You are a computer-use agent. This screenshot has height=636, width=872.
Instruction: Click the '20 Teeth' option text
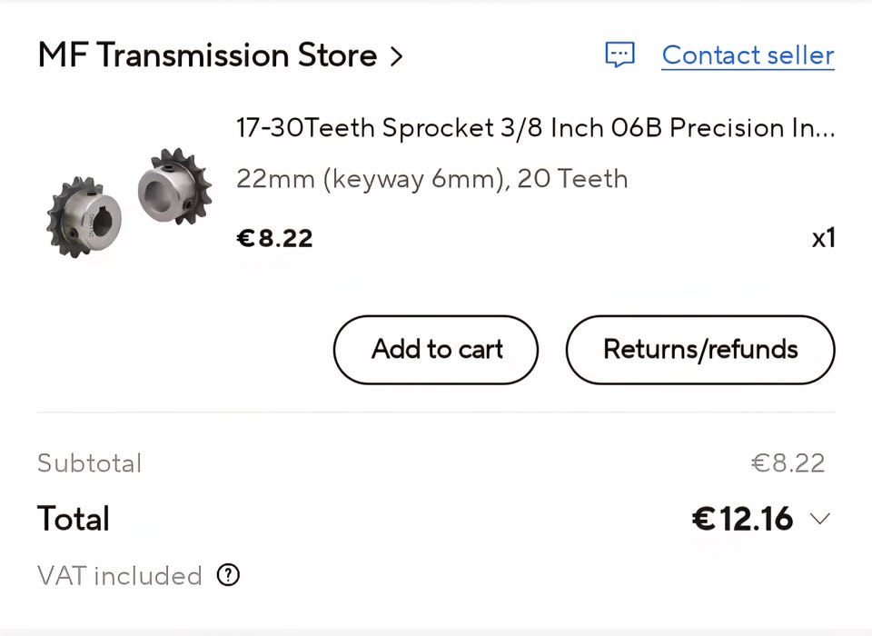pyautogui.click(x=573, y=178)
